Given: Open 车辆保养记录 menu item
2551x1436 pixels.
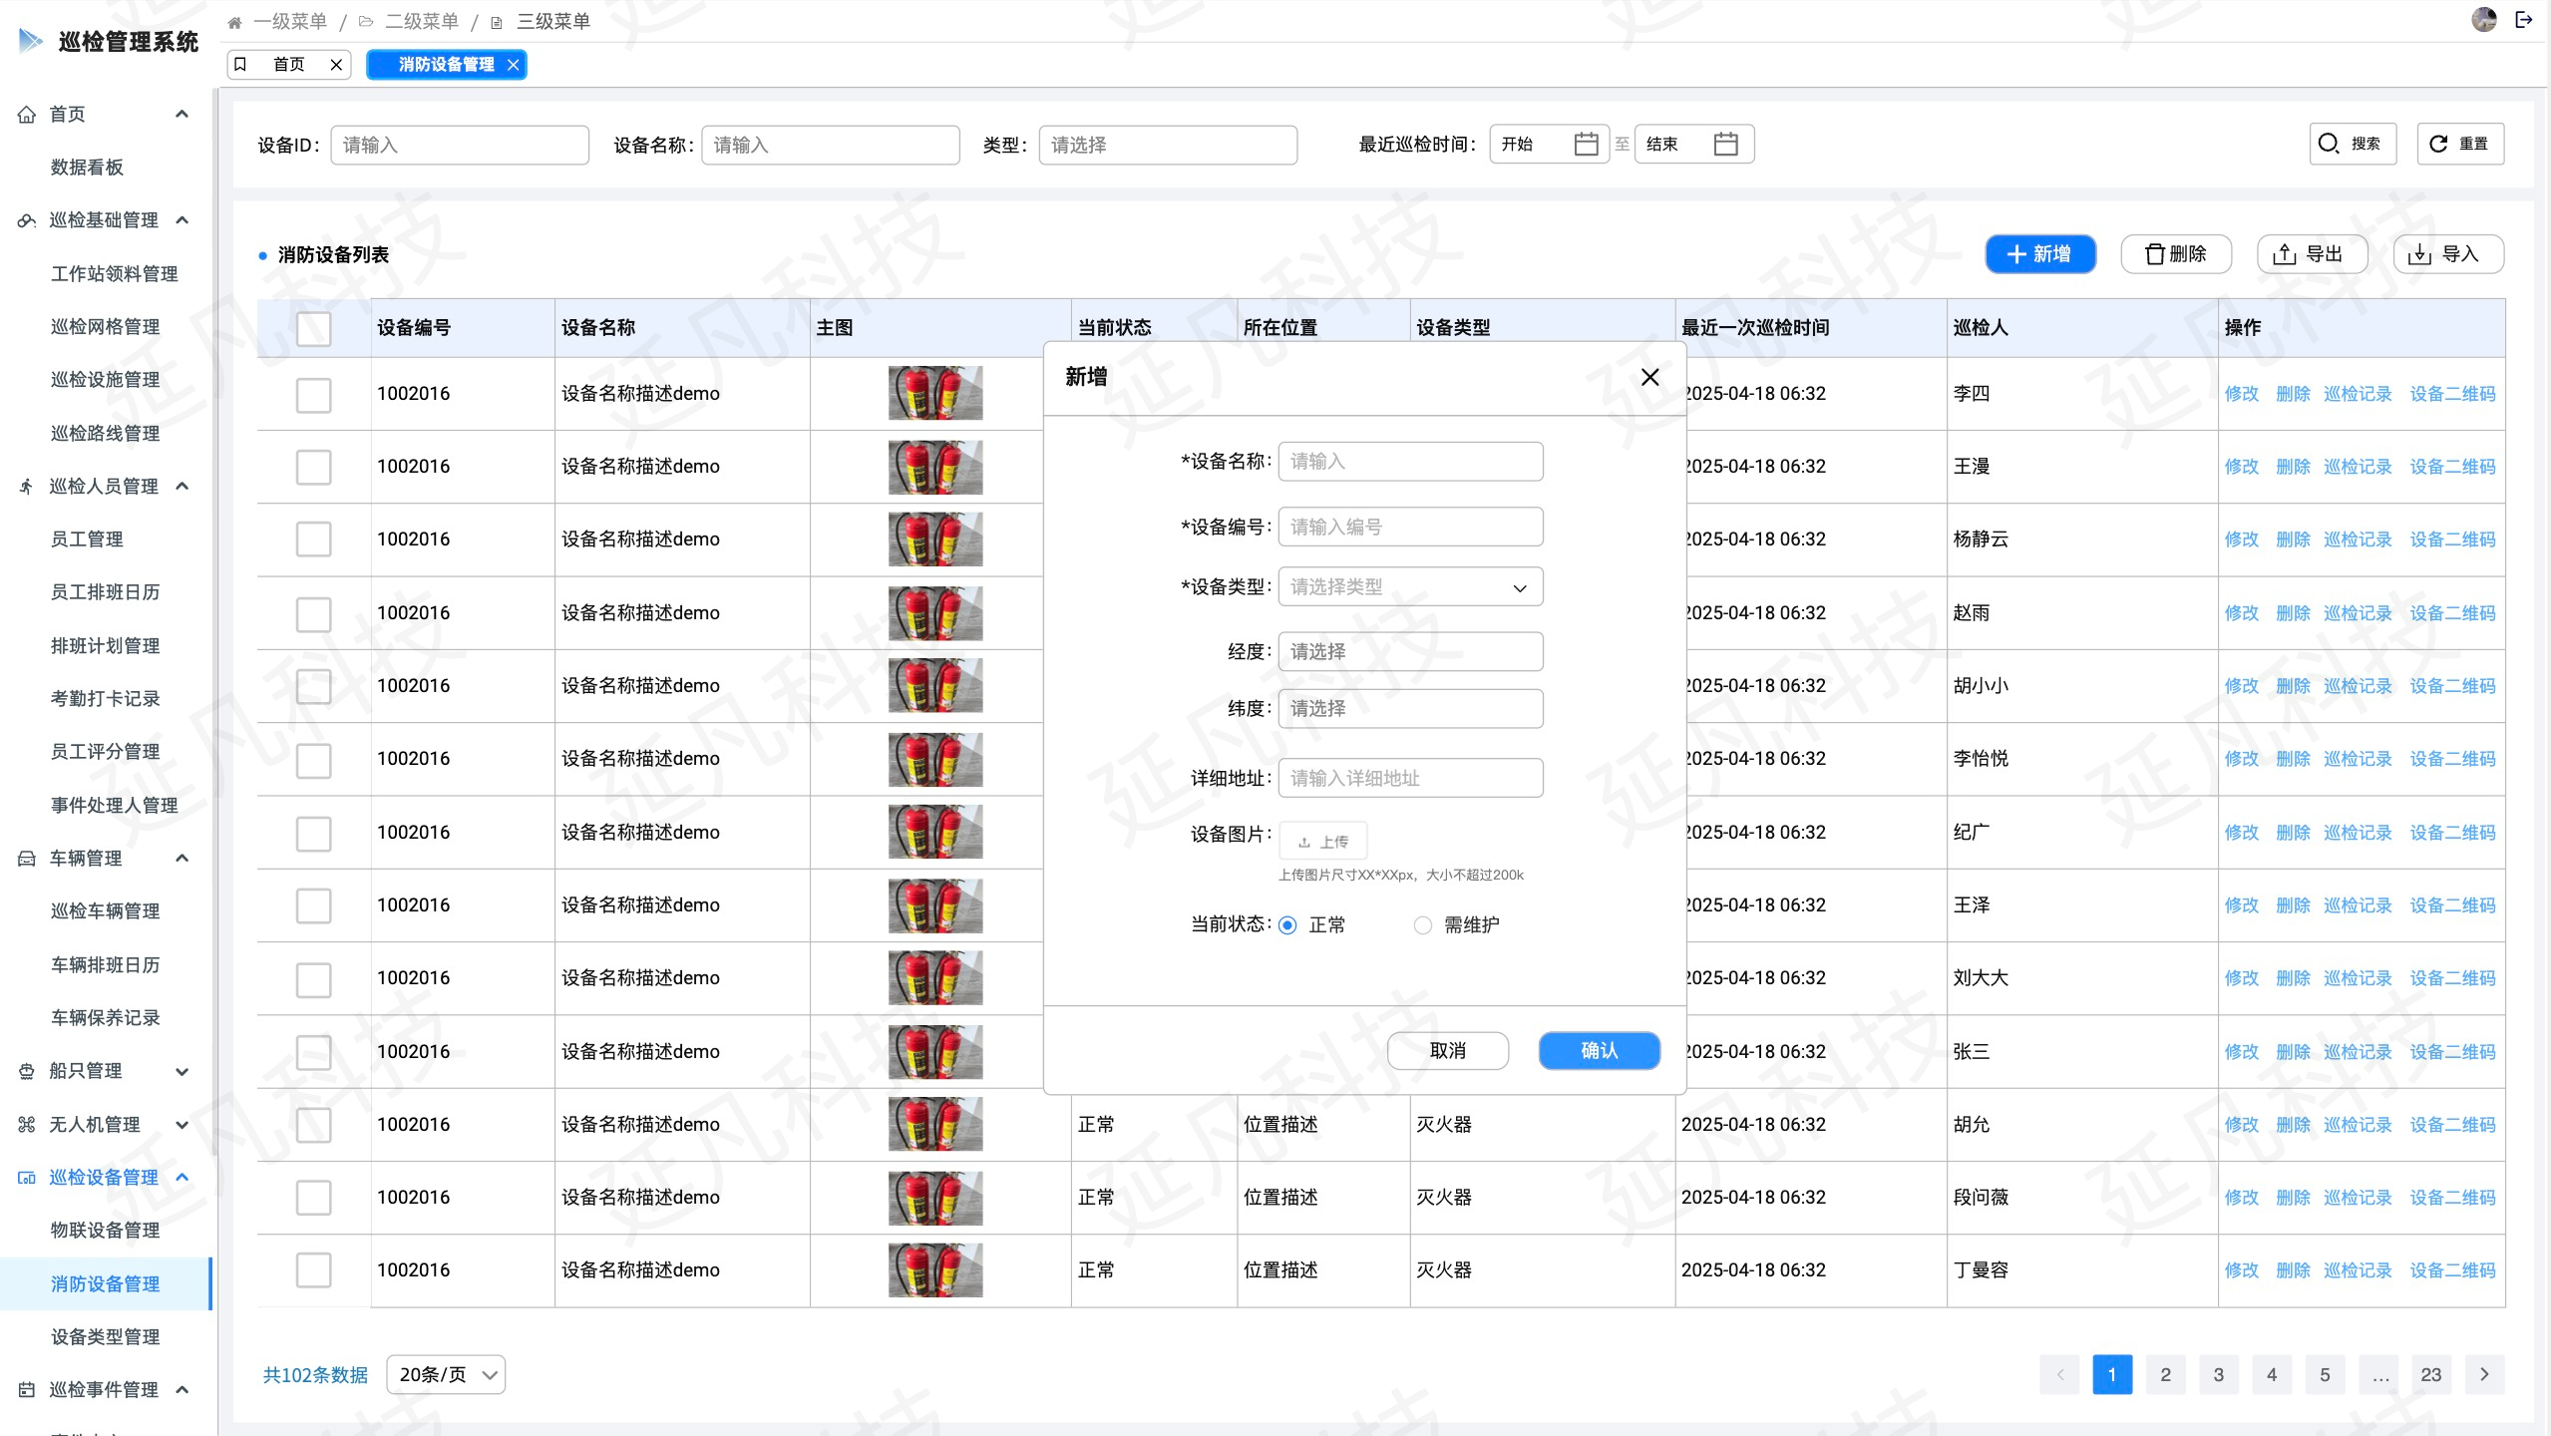Looking at the screenshot, I should tap(105, 1017).
